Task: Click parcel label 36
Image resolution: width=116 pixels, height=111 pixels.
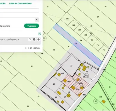Action: click(x=28, y=106)
